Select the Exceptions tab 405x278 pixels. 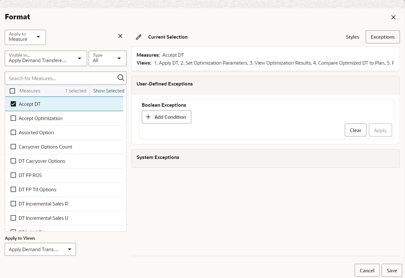383,37
